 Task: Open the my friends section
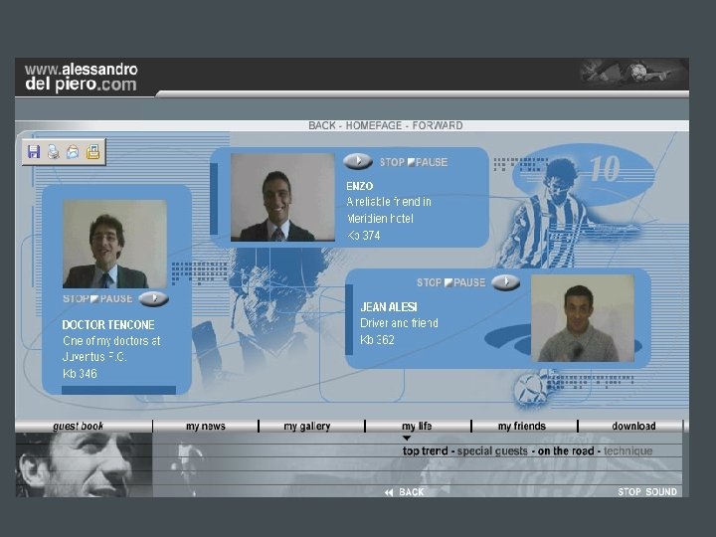coord(521,426)
